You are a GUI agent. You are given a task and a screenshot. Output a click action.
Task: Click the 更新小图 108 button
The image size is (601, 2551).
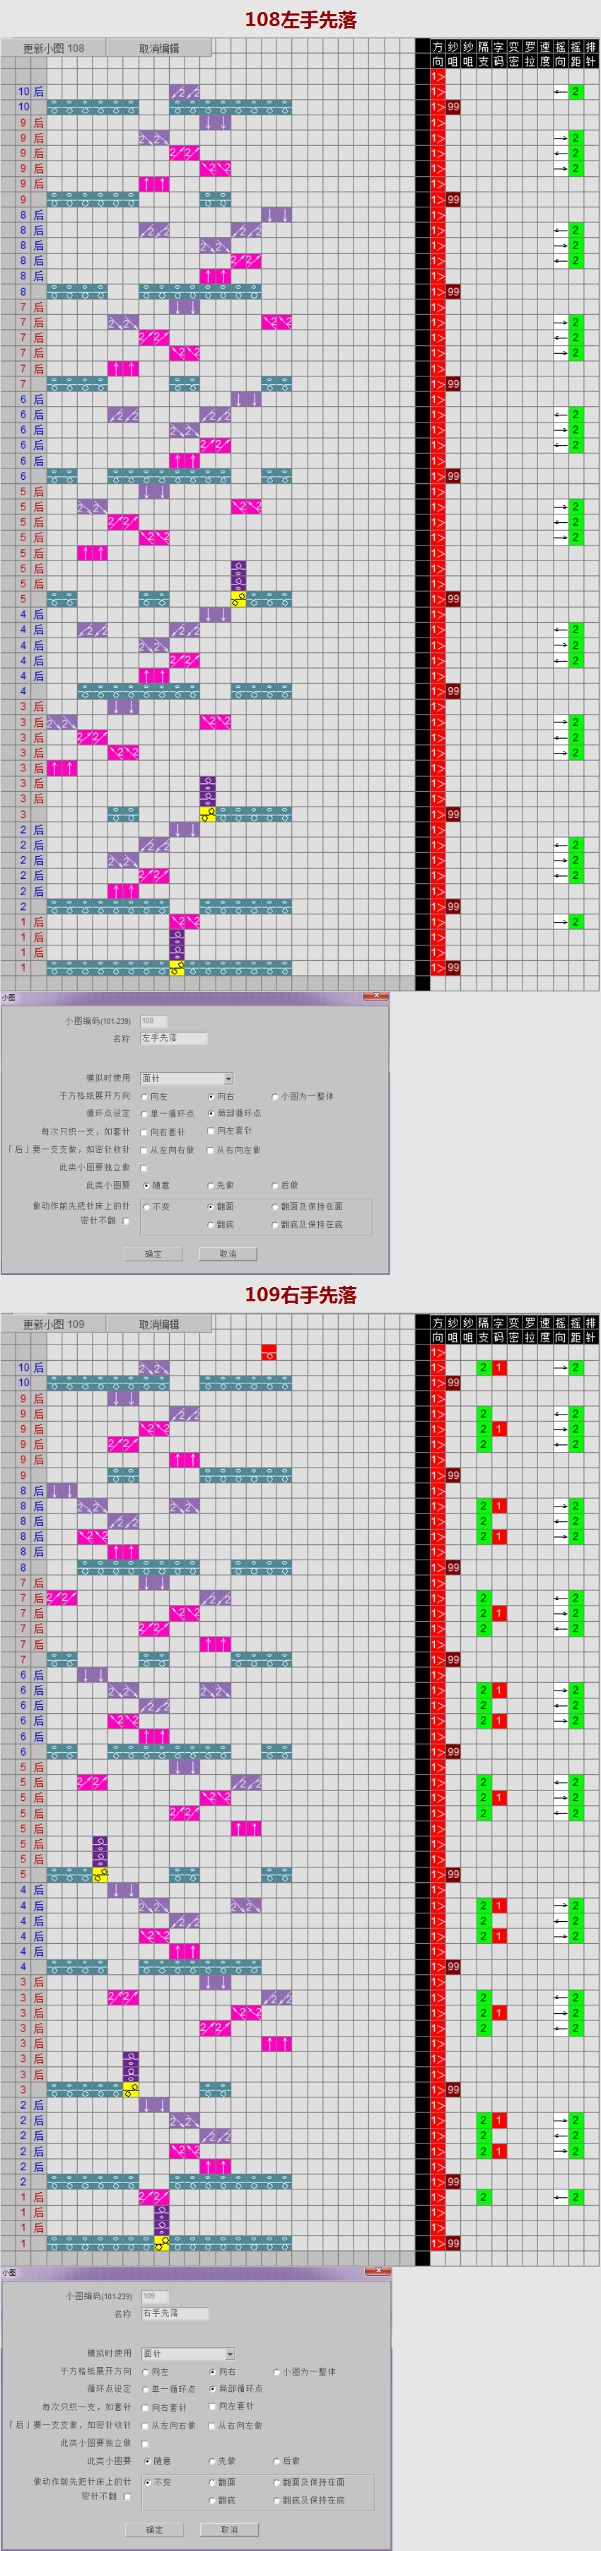coord(54,49)
